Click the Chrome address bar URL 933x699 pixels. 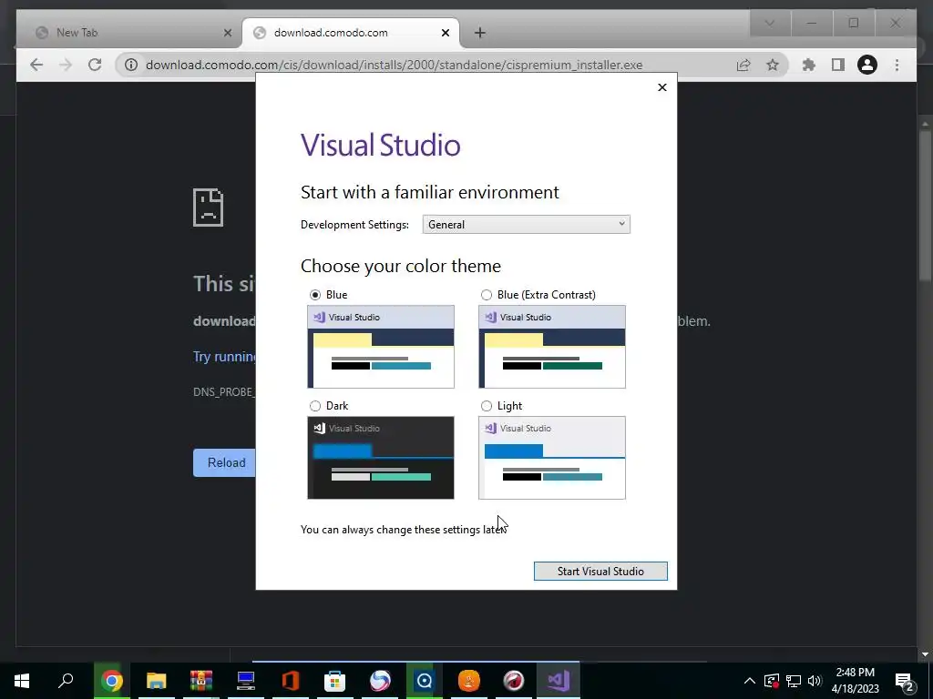click(394, 65)
